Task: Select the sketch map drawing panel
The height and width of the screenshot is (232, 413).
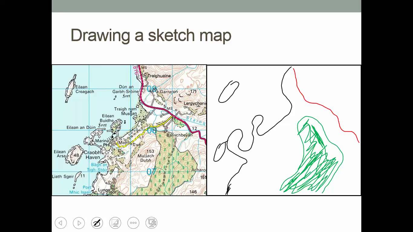Action: 284,129
